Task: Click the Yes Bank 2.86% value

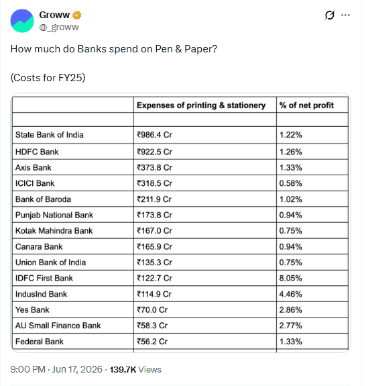Action: [290, 309]
